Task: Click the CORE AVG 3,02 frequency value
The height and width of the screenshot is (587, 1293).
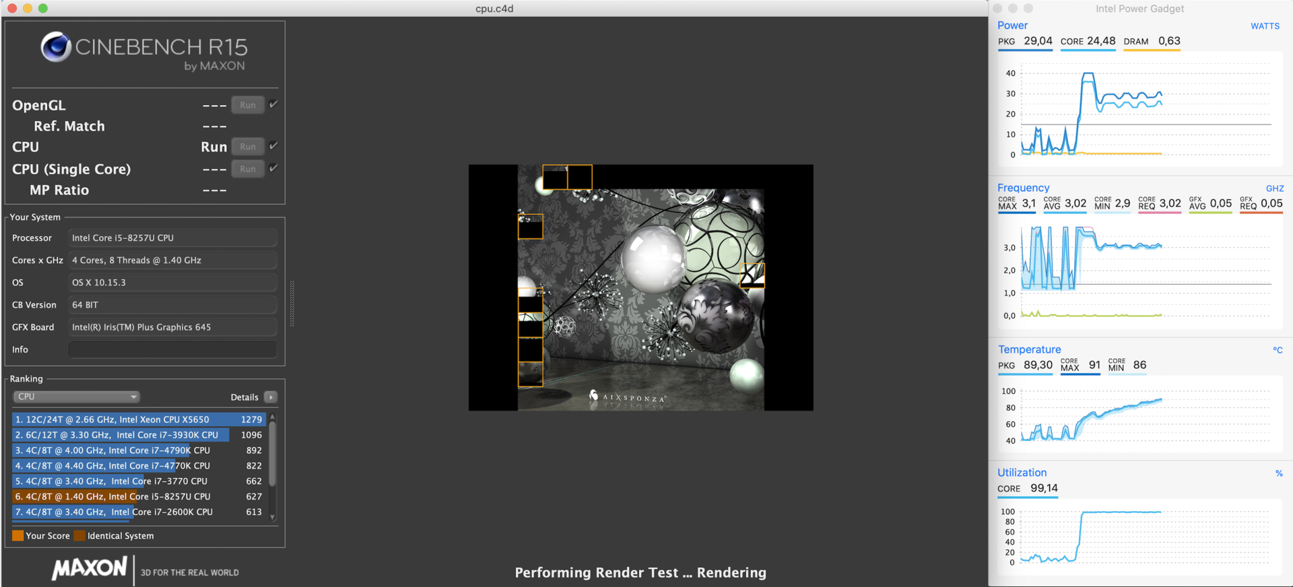Action: point(1065,203)
